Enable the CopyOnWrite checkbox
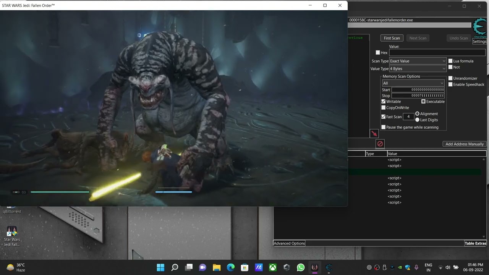 coord(384,108)
